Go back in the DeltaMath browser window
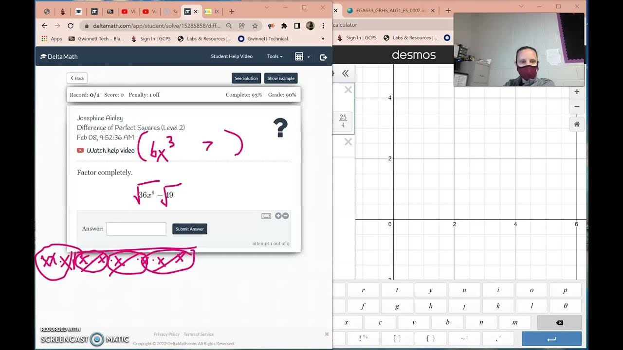623x350 pixels. pos(44,26)
